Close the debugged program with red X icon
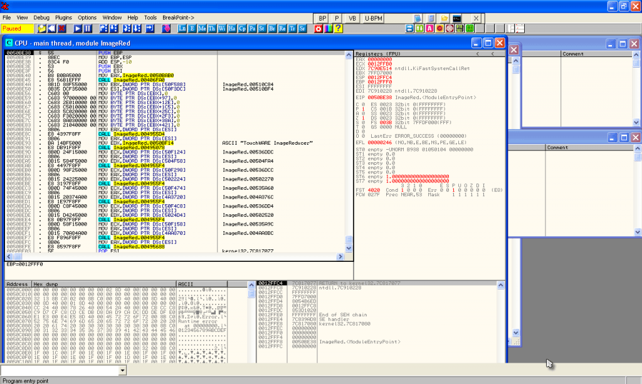This screenshot has width=642, height=384. 63,29
